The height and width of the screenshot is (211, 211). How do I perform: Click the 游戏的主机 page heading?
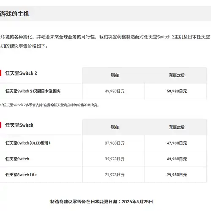pyautogui.click(x=14, y=14)
